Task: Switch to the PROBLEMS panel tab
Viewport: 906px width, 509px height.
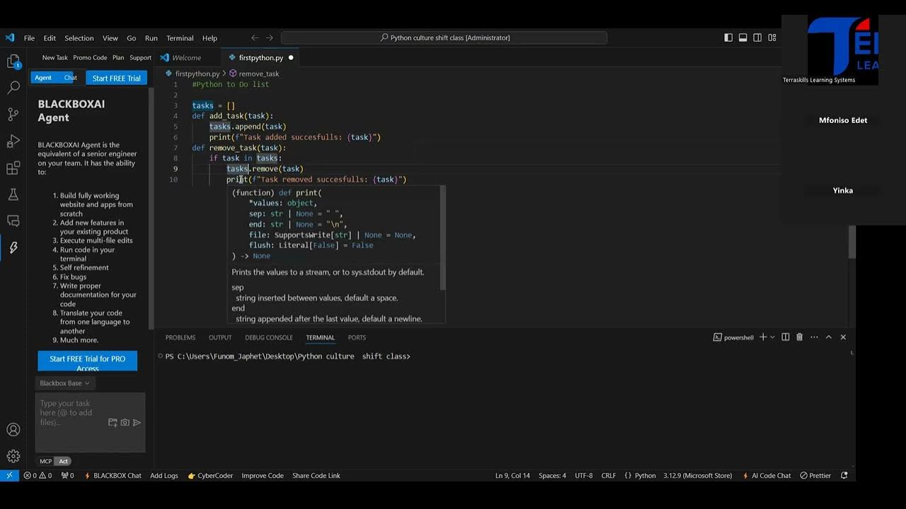Action: (180, 338)
